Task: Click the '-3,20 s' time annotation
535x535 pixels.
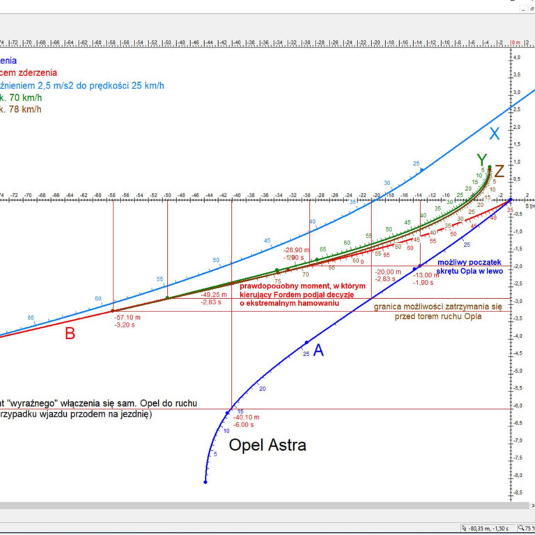Action: (125, 325)
